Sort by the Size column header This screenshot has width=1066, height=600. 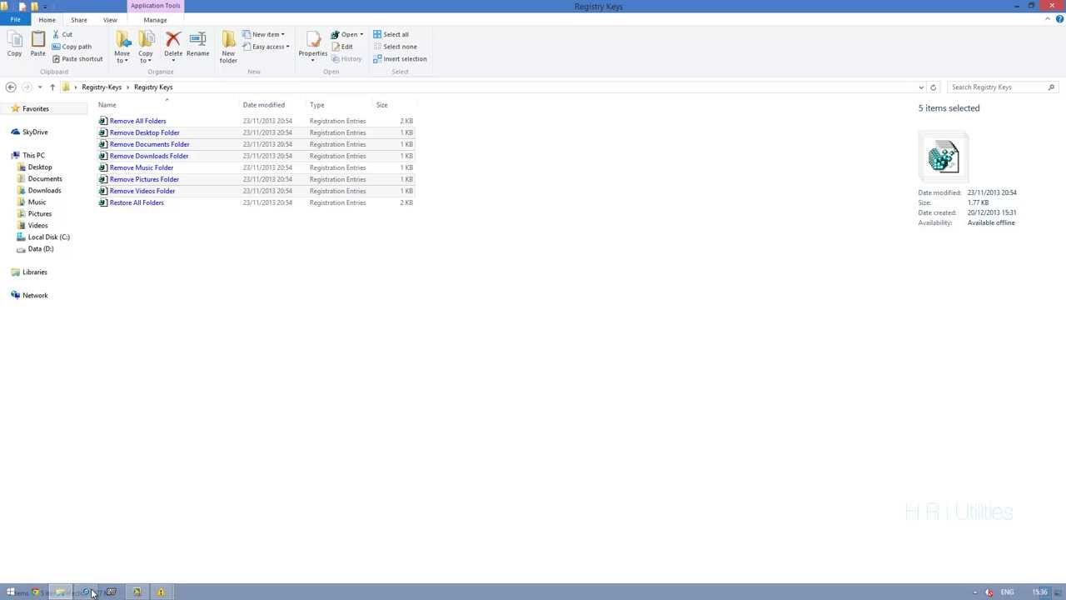click(x=381, y=105)
